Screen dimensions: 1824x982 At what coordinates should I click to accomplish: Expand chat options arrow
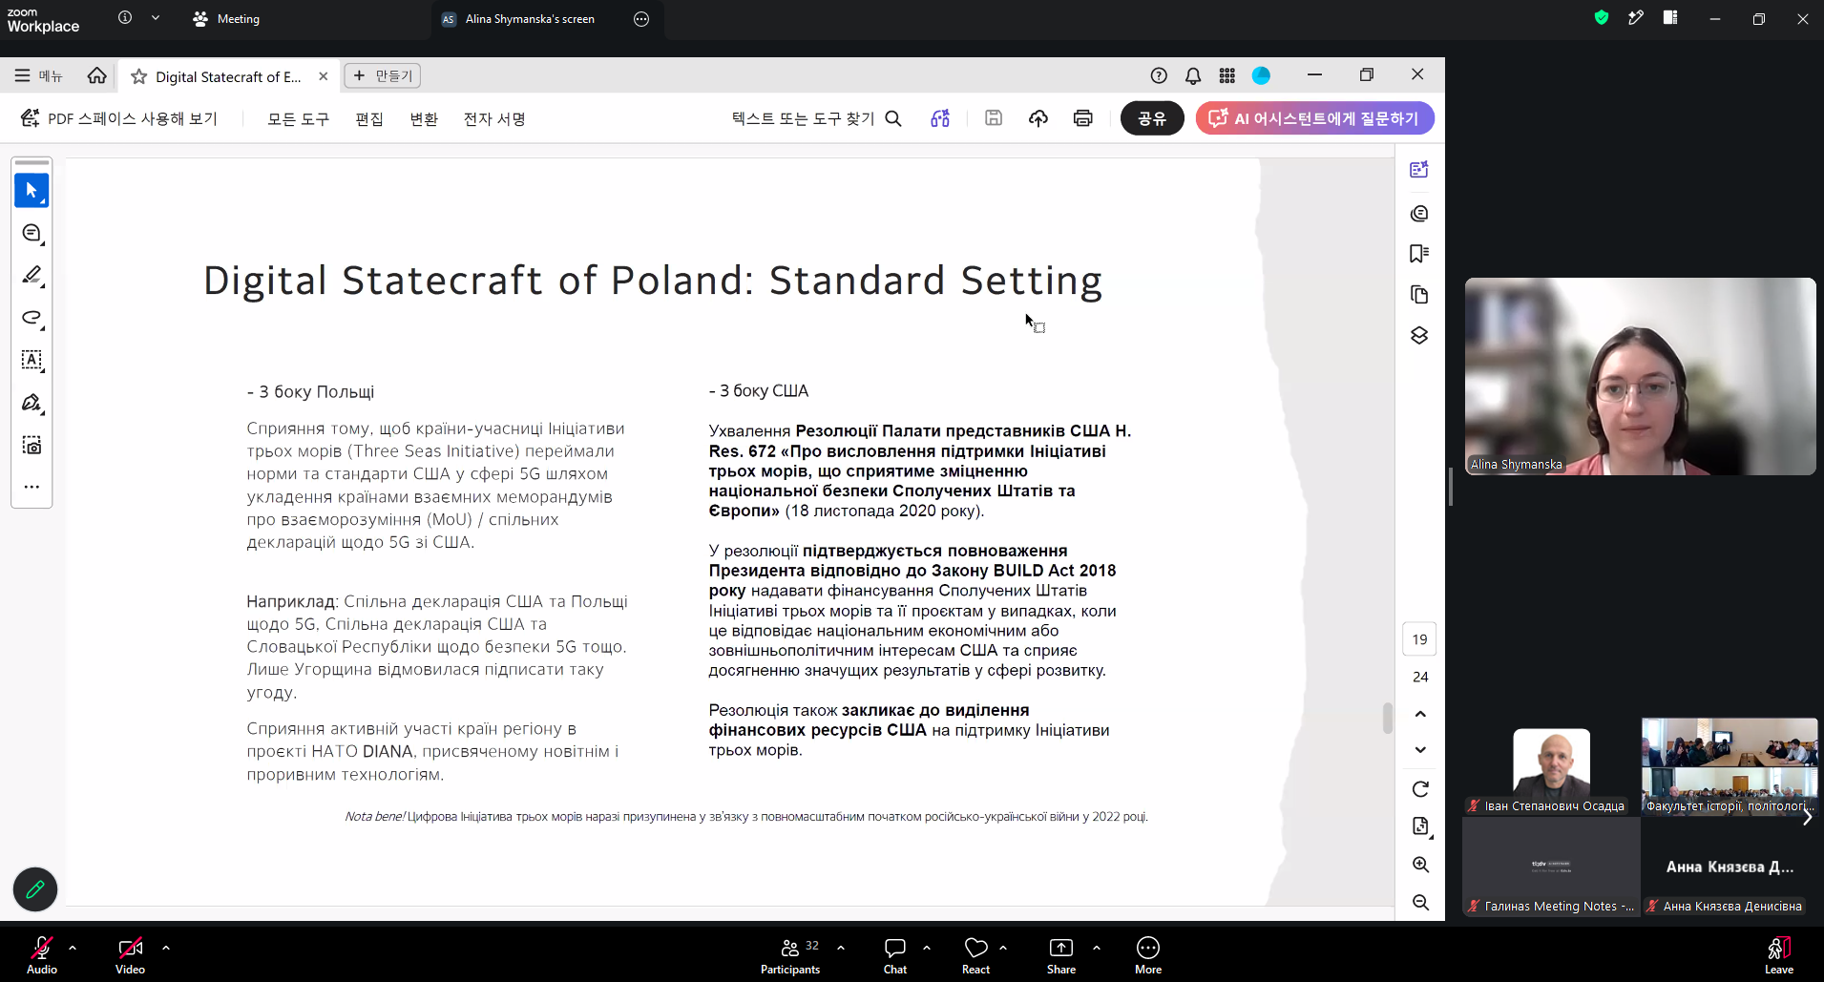click(927, 948)
